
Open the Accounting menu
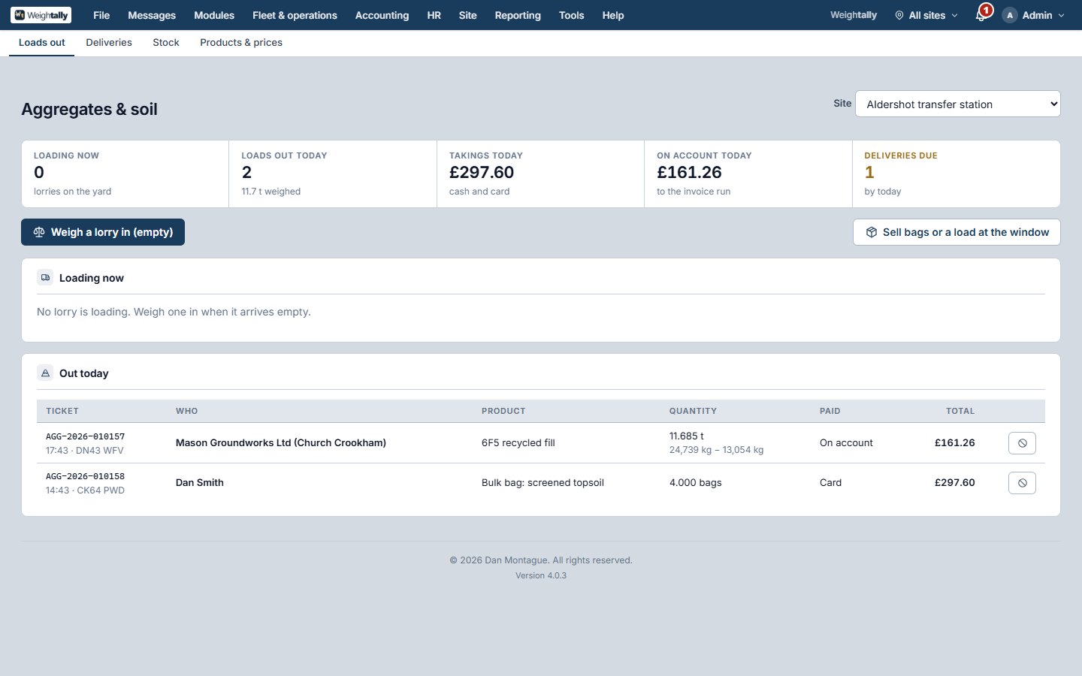382,15
